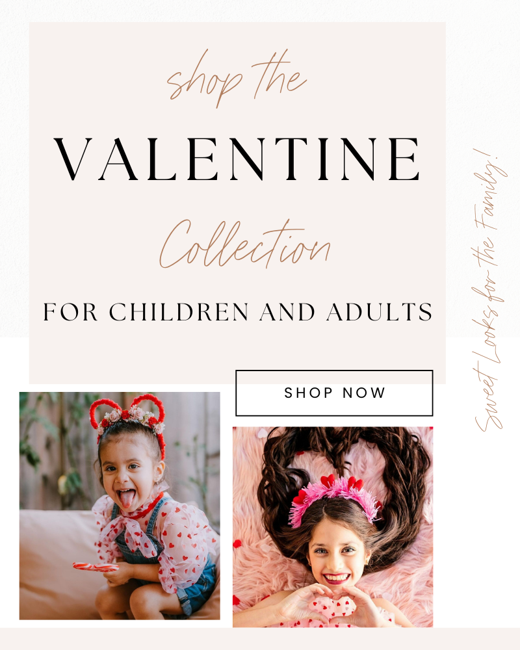The height and width of the screenshot is (650, 520).
Task: Click the script "shop the" text
Action: 237,77
